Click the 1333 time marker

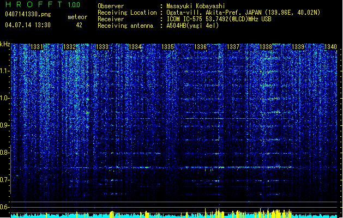click(102, 47)
